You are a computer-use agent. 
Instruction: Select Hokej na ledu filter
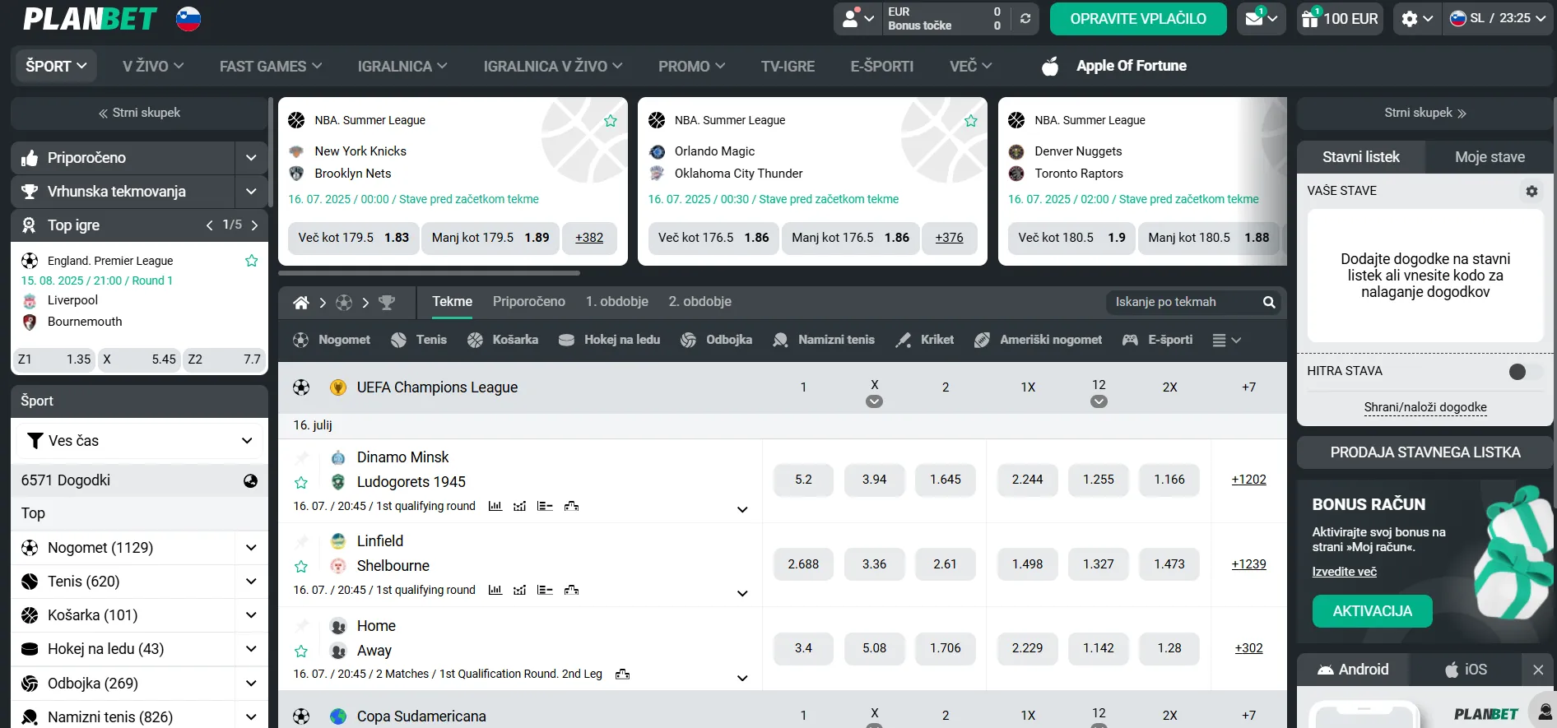609,340
